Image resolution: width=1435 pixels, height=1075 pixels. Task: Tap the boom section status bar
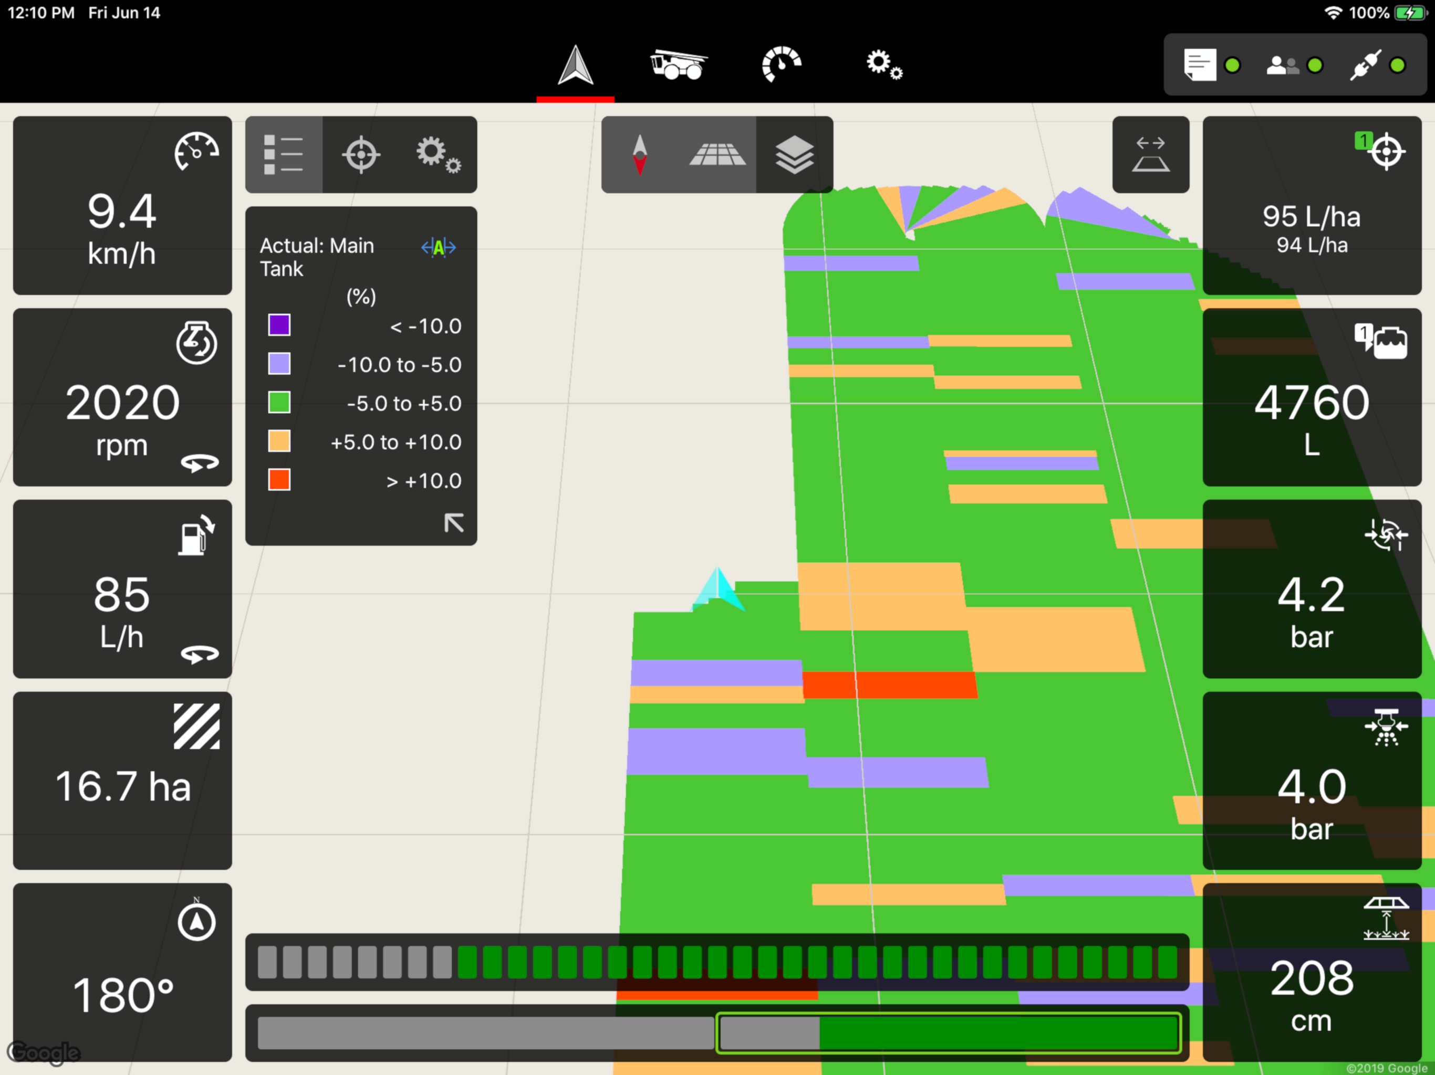(x=717, y=962)
